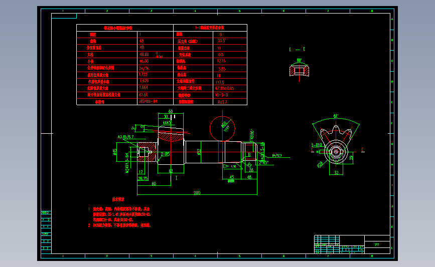Click the taper ratio label "1:16"
This screenshot has width=435, height=267.
(233, 166)
